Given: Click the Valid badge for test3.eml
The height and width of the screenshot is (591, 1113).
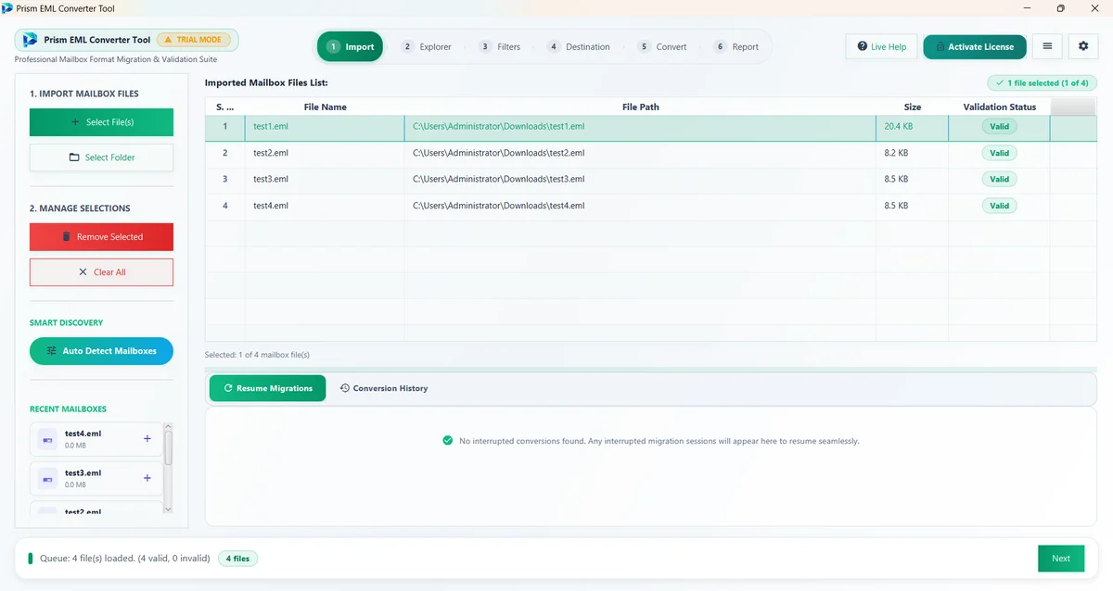Looking at the screenshot, I should pyautogui.click(x=999, y=179).
